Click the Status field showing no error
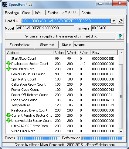129x149 pixels. tap(98, 45)
